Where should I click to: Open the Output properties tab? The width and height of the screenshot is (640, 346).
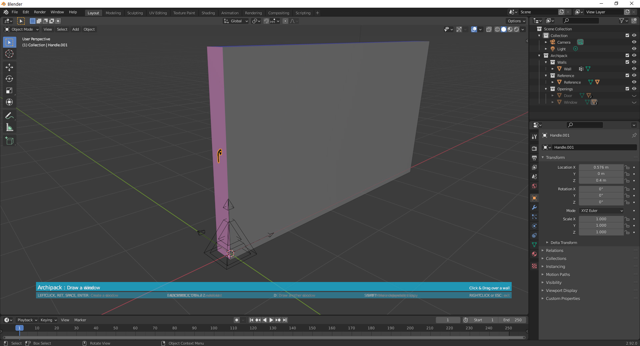[534, 158]
